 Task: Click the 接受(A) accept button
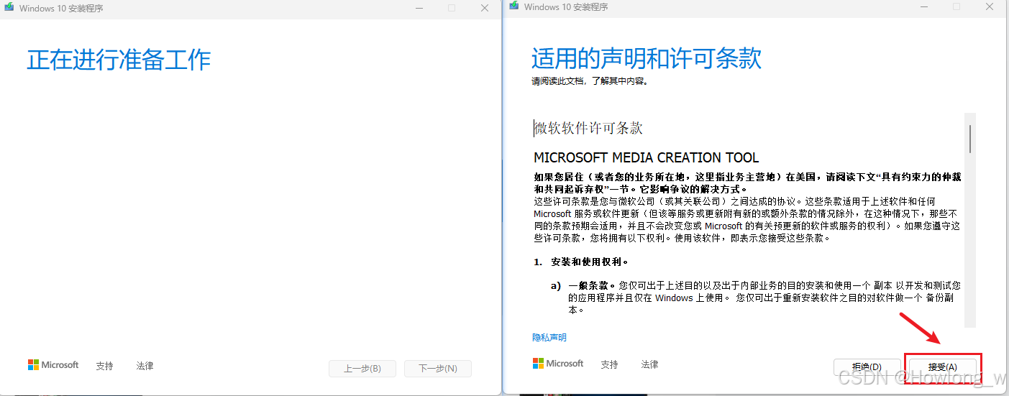(942, 367)
